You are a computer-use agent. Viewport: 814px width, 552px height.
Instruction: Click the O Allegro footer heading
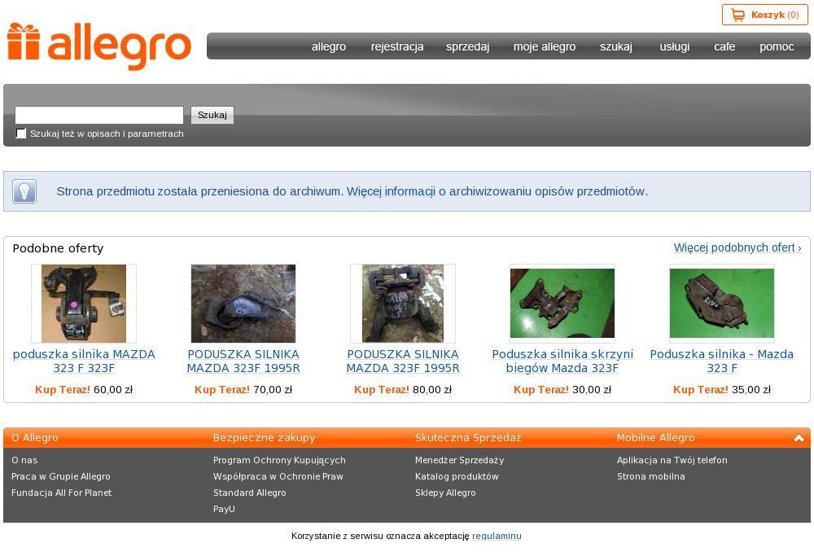[x=35, y=438]
